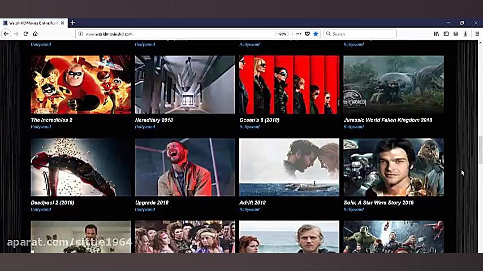Open the beach scene poster in bottom row
Viewport: 483px width, 271px height.
point(289,237)
